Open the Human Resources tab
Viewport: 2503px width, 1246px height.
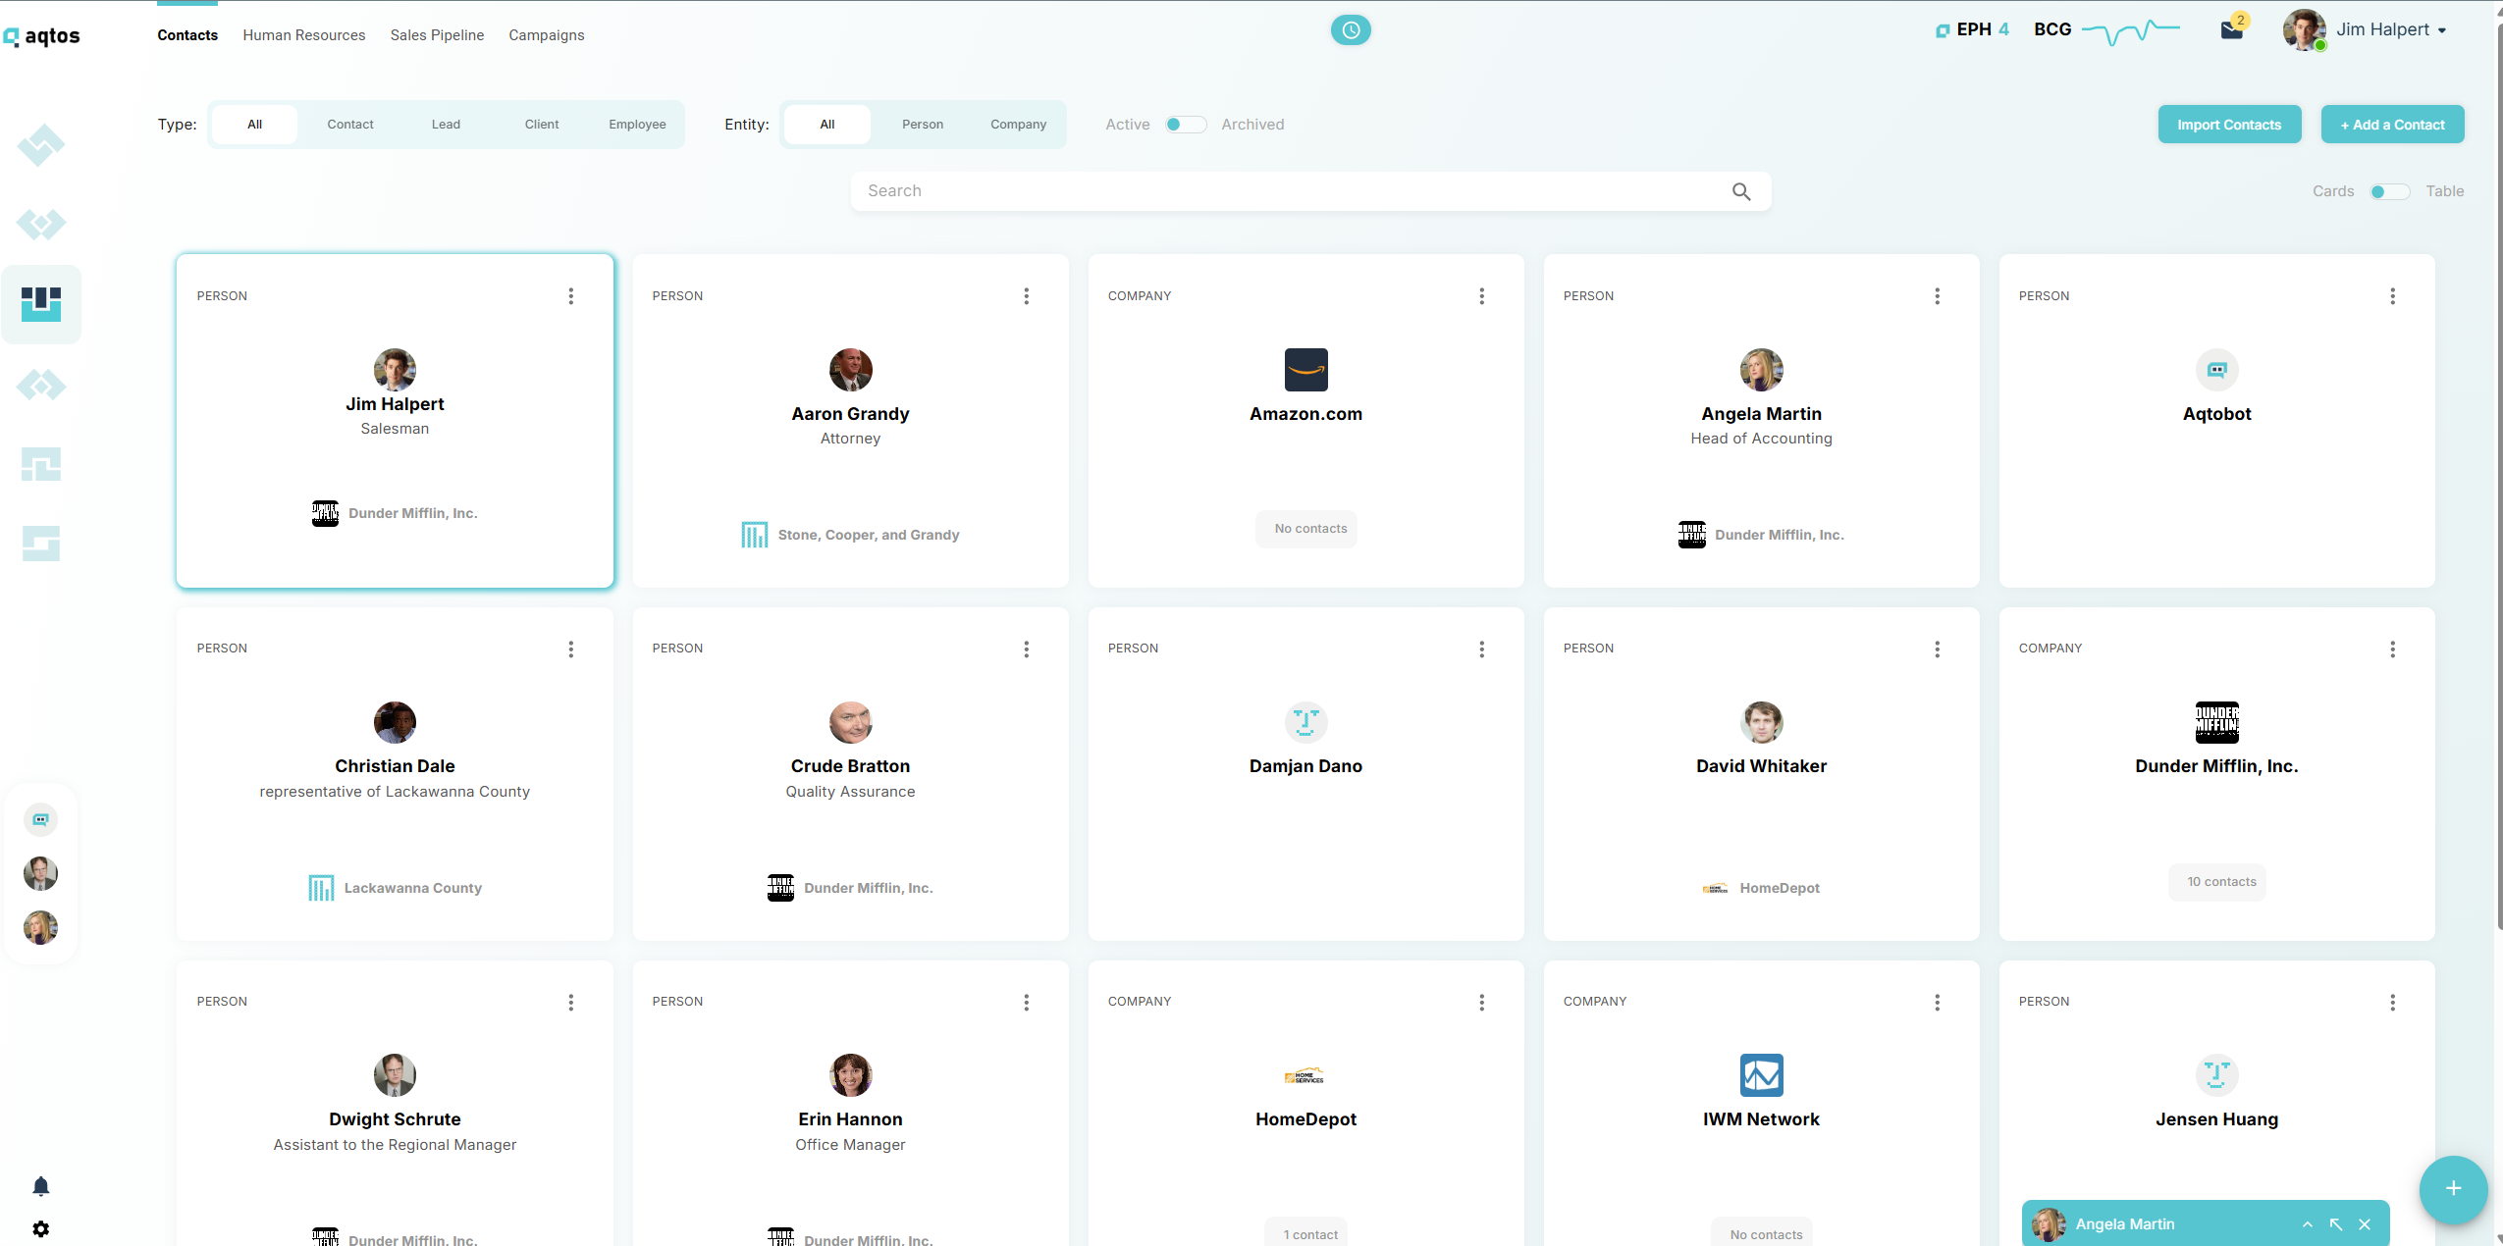pyautogui.click(x=303, y=35)
